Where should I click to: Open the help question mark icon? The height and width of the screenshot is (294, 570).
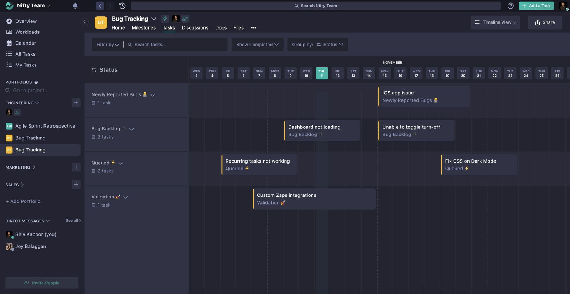(511, 6)
